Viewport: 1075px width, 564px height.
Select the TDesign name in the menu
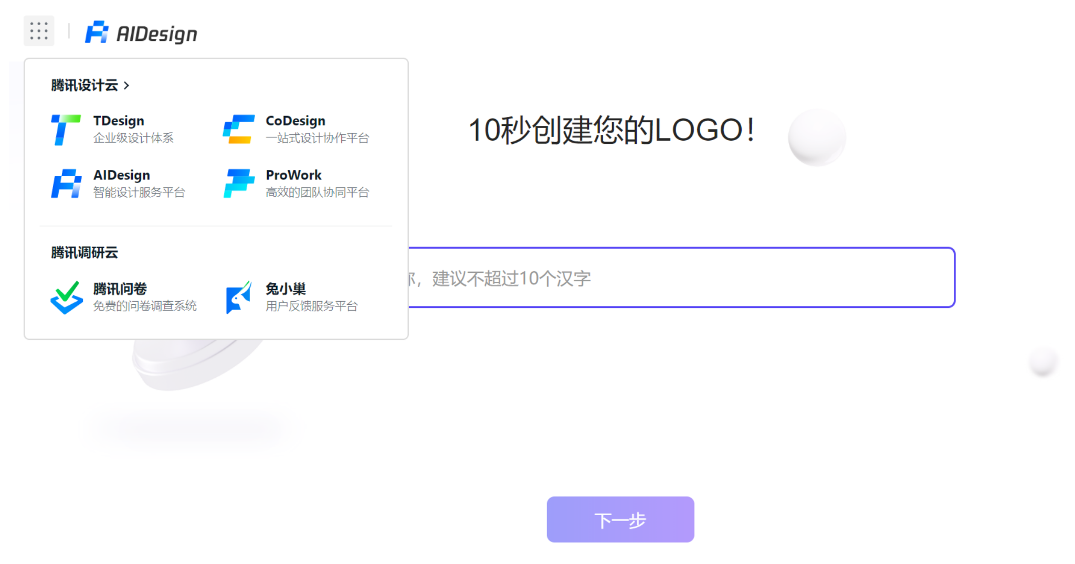tap(119, 121)
